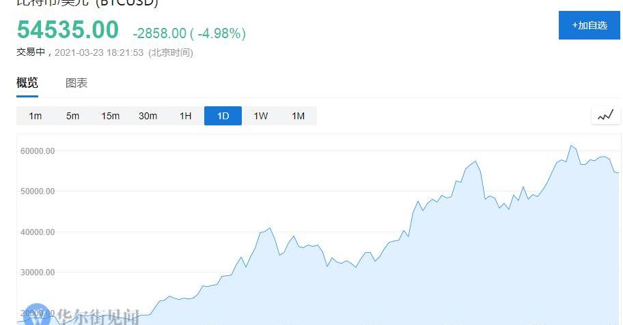This screenshot has height=325, width=623.
Task: Click the Wallstreetcn watermark logo icon
Action: click(37, 315)
